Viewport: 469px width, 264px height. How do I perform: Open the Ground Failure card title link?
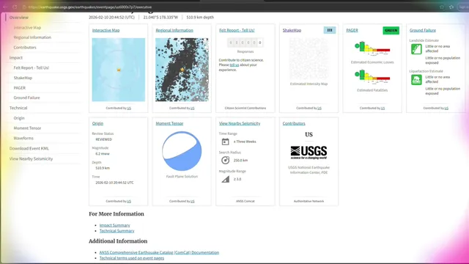pos(423,30)
